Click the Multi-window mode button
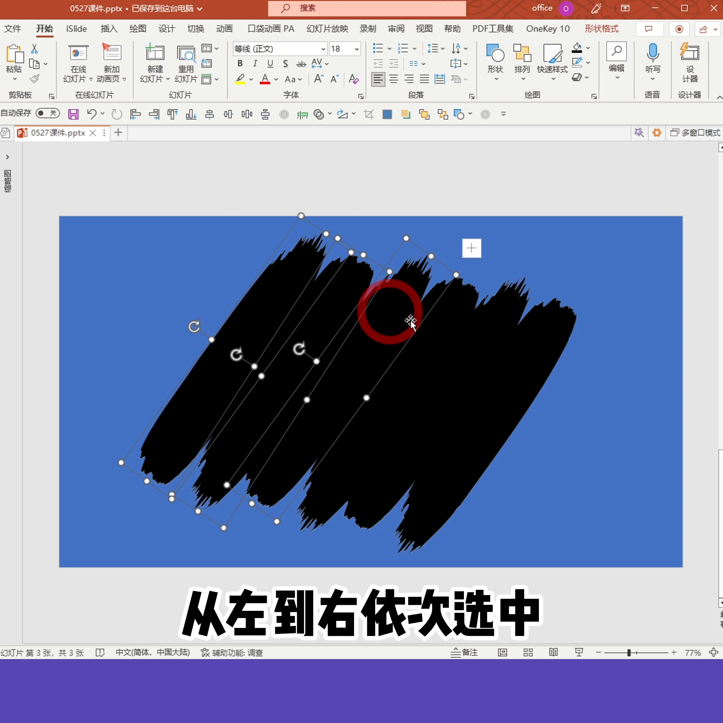Screen dimensions: 723x723 695,133
